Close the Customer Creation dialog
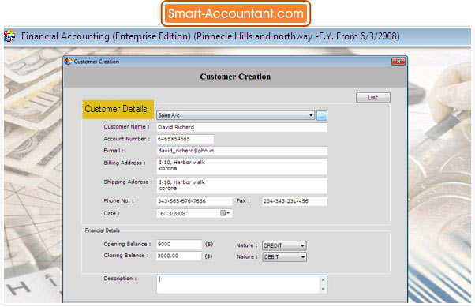Screen dimensions: 475x307 click(x=398, y=62)
